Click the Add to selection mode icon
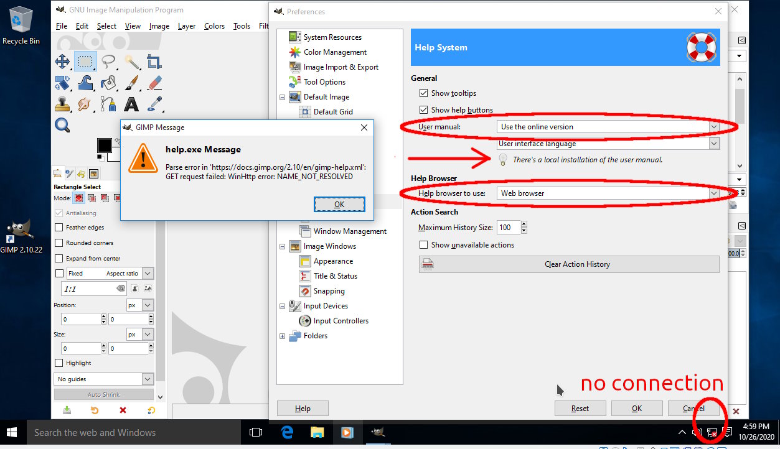Viewport: 780px width, 449px height. [92, 198]
